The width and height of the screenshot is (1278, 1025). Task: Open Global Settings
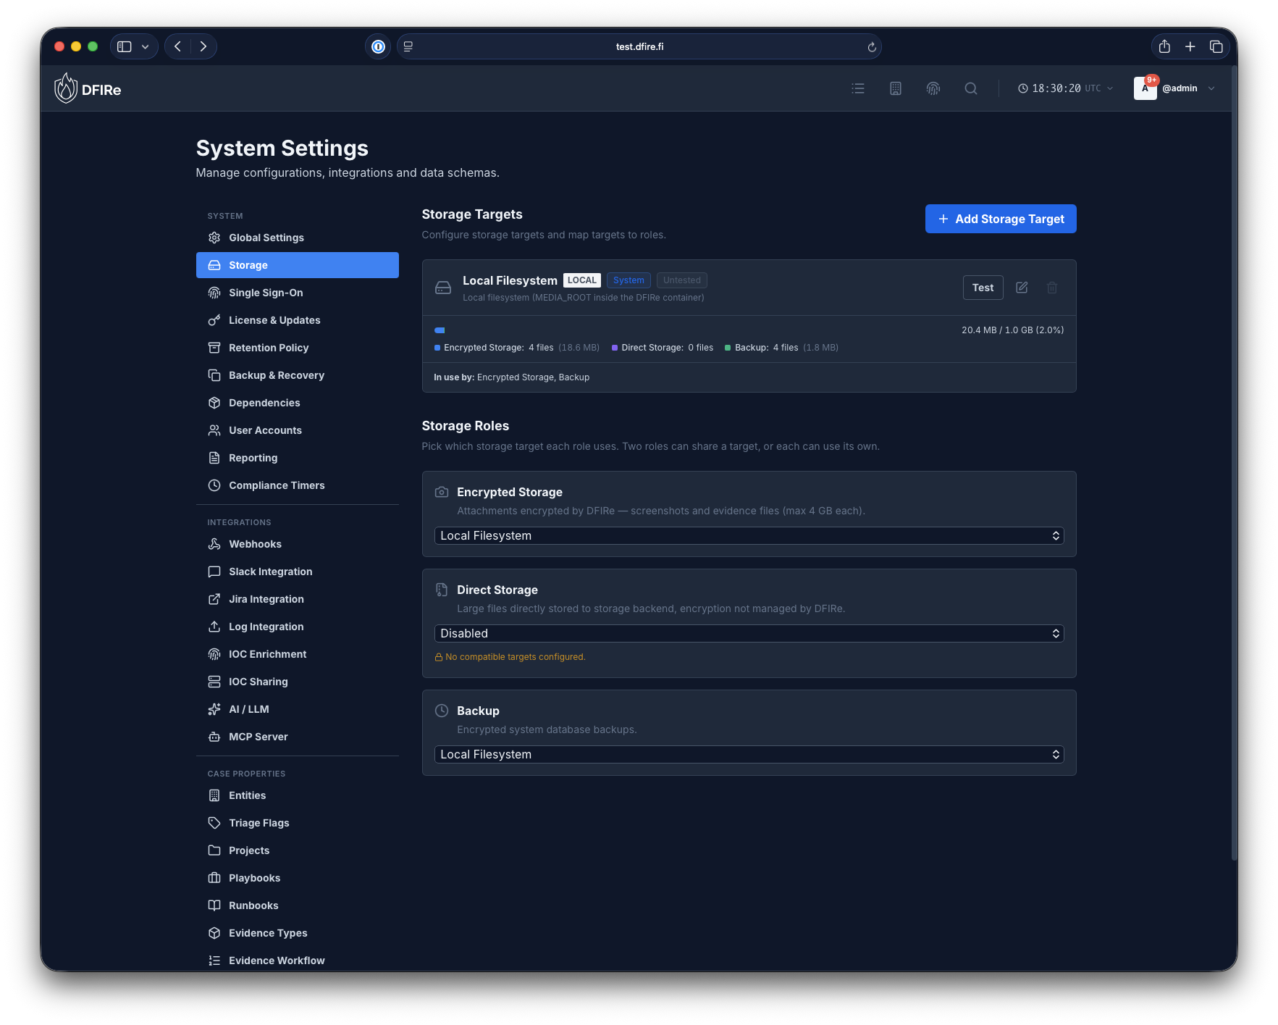[x=297, y=238]
